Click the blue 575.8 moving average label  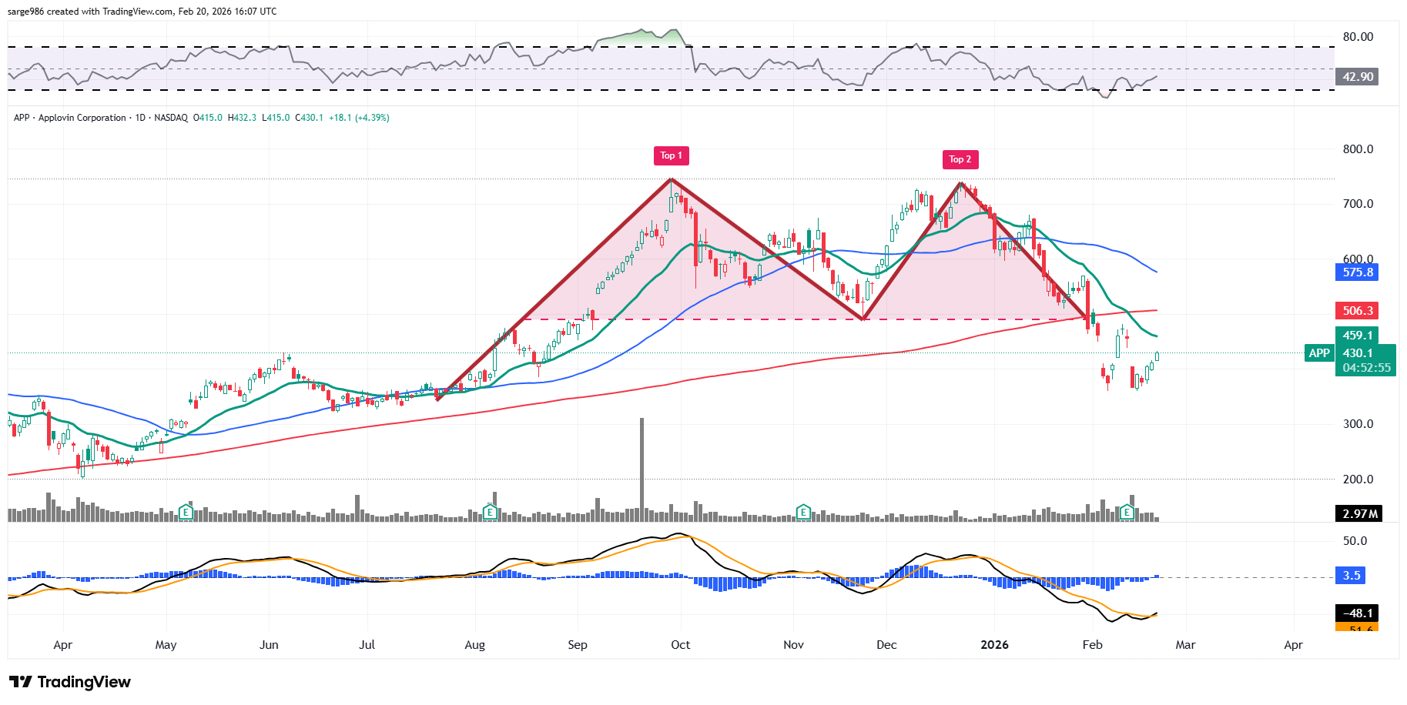pos(1357,272)
